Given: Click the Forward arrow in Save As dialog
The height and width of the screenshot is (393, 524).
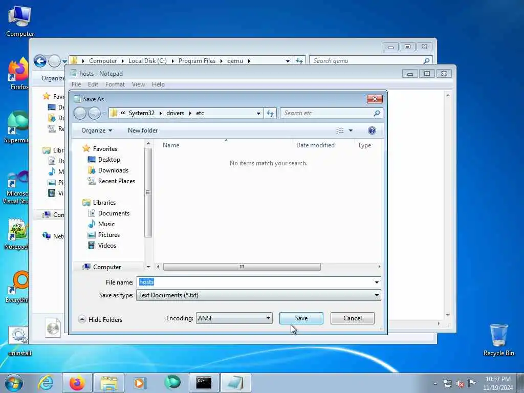Looking at the screenshot, I should point(94,113).
